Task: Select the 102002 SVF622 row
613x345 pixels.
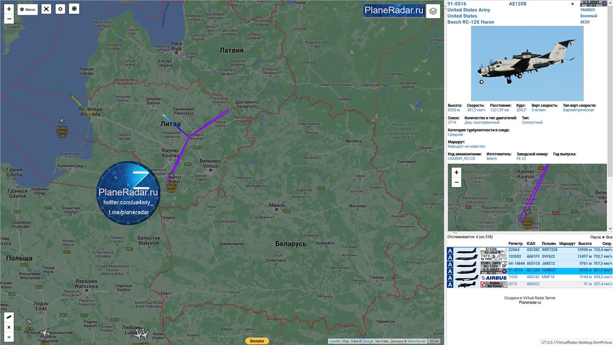Action: [x=530, y=257]
